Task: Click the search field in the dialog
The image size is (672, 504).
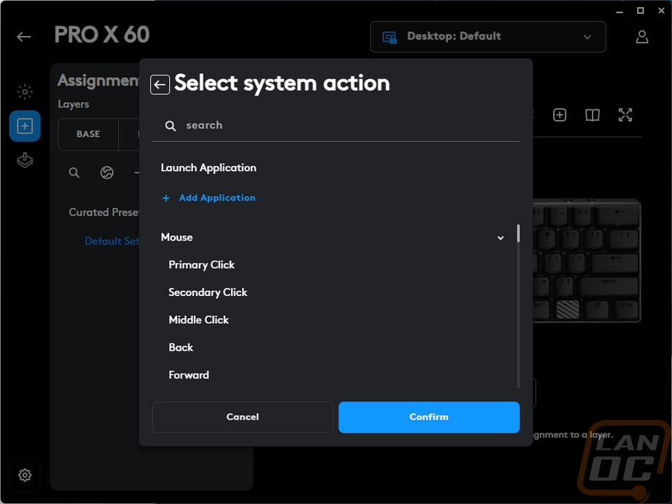Action: [x=336, y=125]
